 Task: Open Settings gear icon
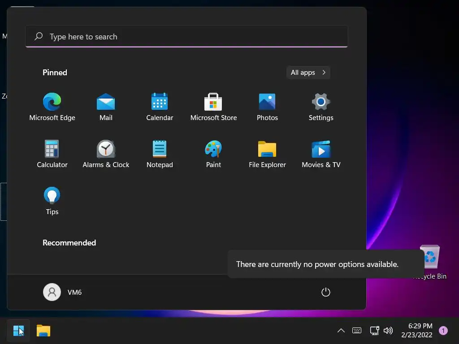321,107
